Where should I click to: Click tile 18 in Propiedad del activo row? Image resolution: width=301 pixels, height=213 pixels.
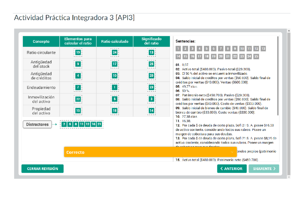[114, 110]
